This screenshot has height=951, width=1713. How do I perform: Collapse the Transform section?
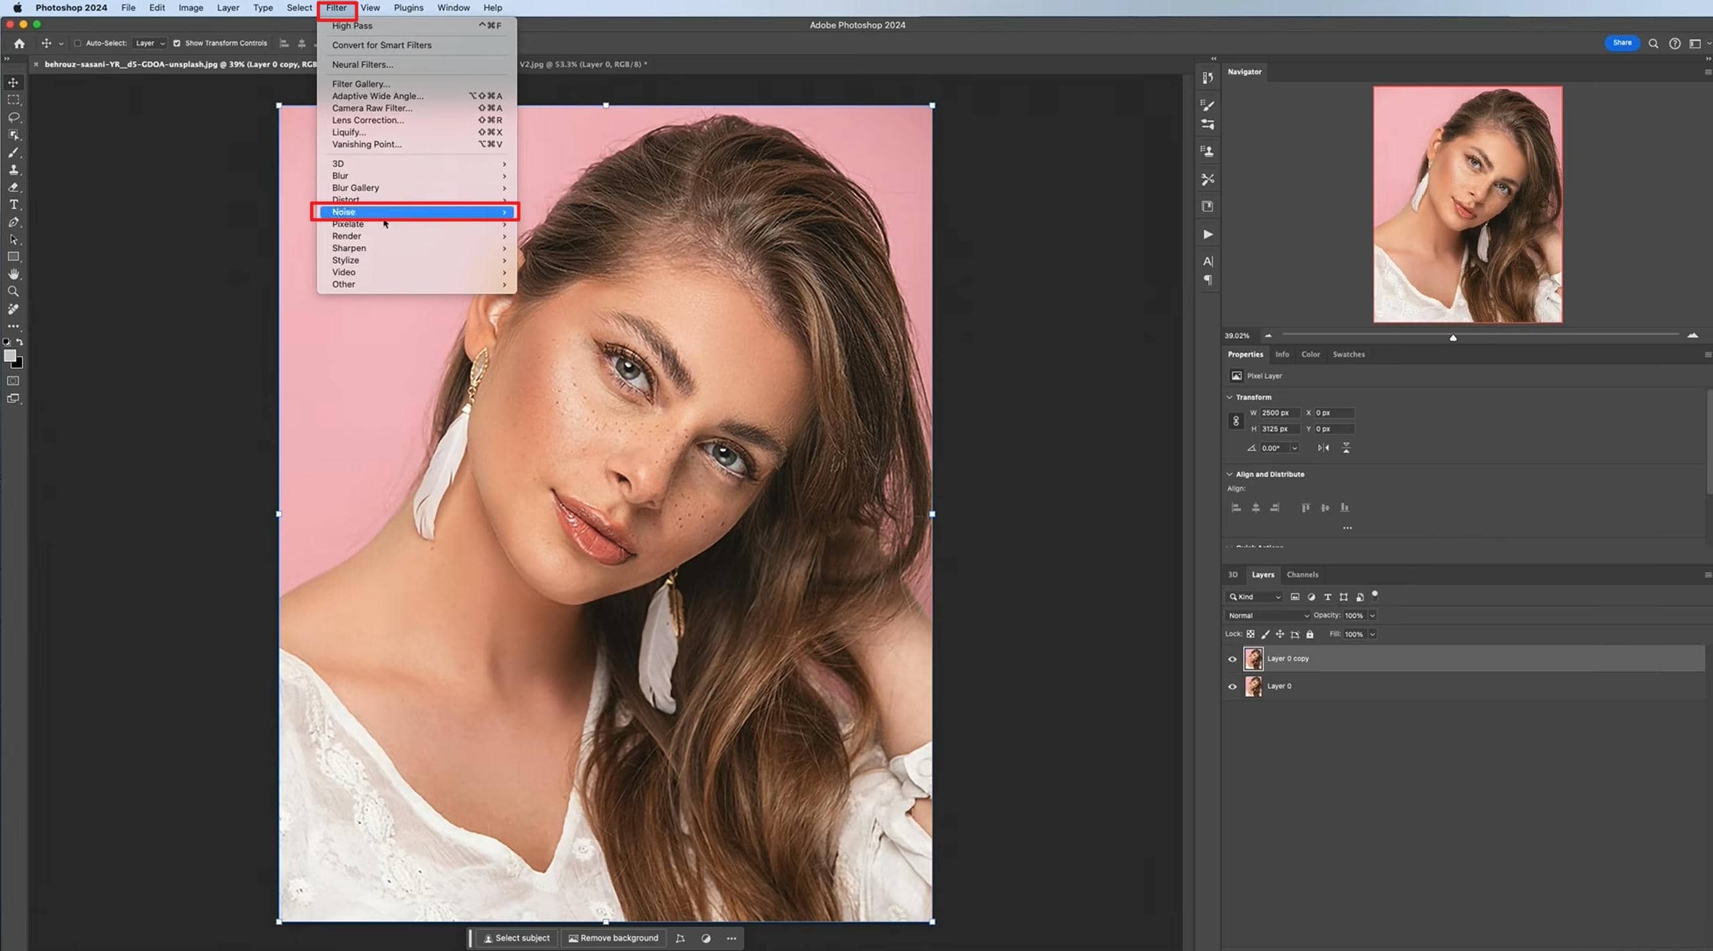1229,397
